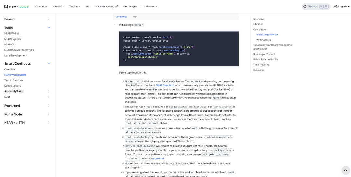Open Test in Sandbox page

point(14,80)
